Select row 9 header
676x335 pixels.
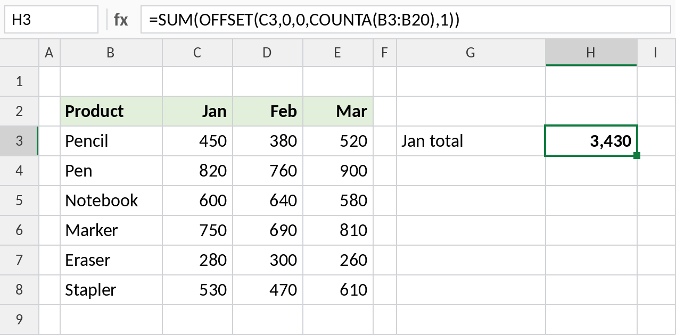click(x=20, y=320)
